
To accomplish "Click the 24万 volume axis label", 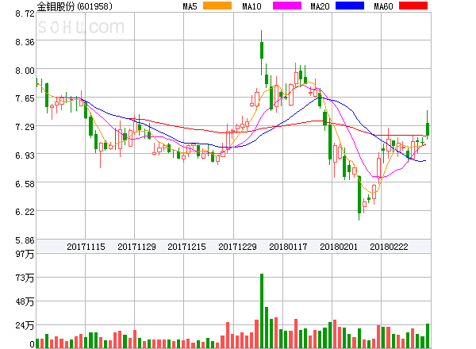I will (x=25, y=325).
